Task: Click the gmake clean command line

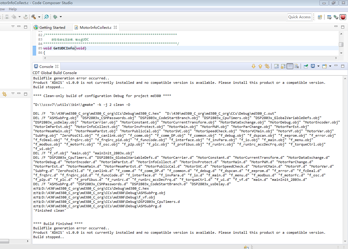Action: (x=82, y=105)
